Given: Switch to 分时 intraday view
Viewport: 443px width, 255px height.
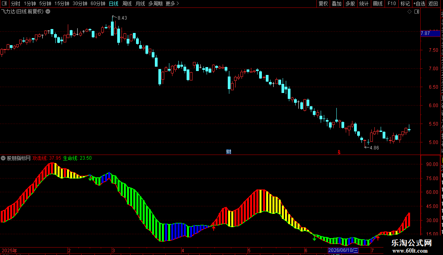Looking at the screenshot, I should tap(16, 4).
